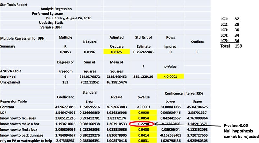The image size is (259, 143).
Task: Click the 'Analysis:Regression' cell
Action: (x=56, y=9)
